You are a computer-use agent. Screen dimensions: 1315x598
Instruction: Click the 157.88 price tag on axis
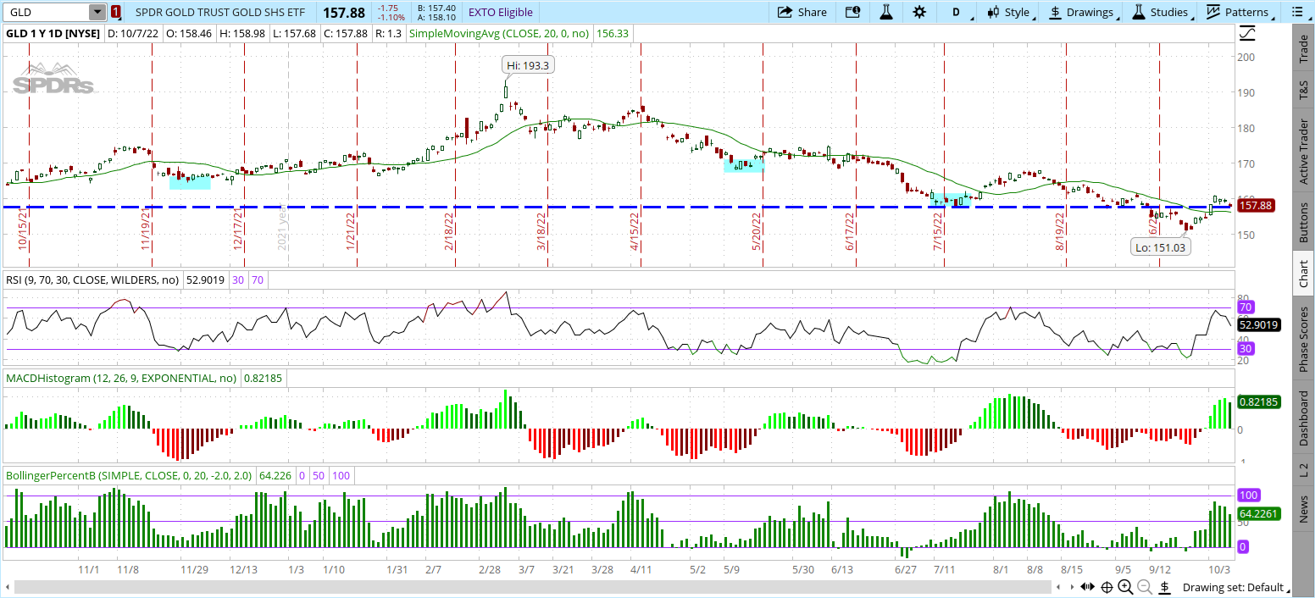[x=1257, y=205]
